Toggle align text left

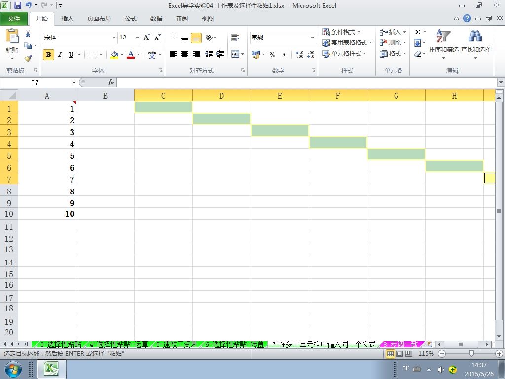(x=174, y=54)
